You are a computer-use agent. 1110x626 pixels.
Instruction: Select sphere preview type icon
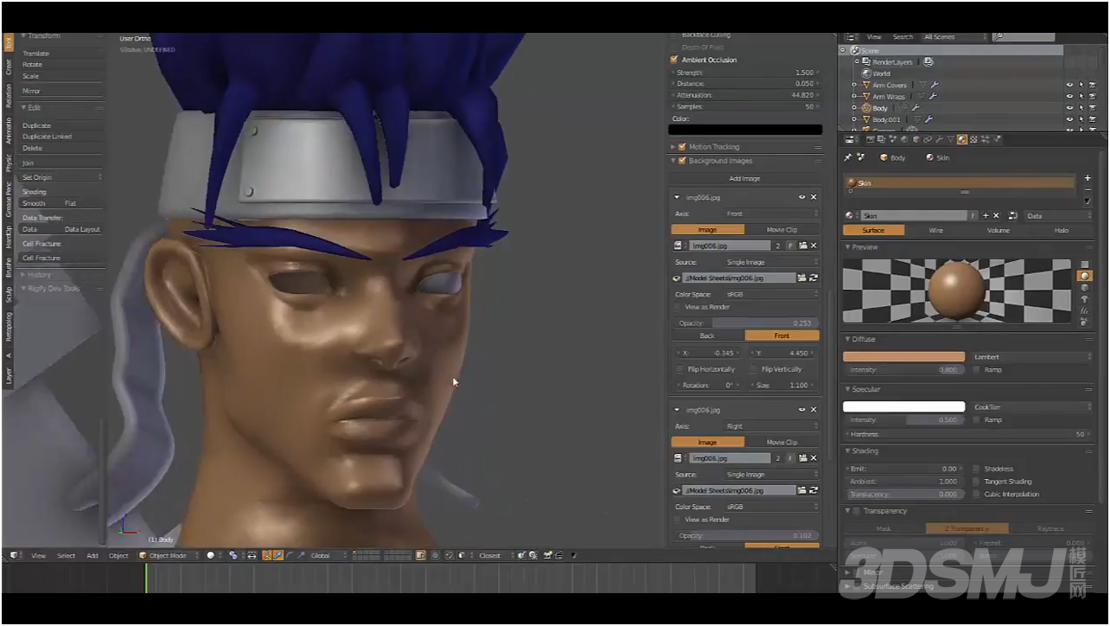1085,276
